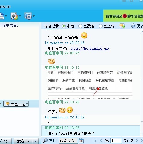143x144 pixels.
Task: Click the page number input field
Action: point(116,140)
